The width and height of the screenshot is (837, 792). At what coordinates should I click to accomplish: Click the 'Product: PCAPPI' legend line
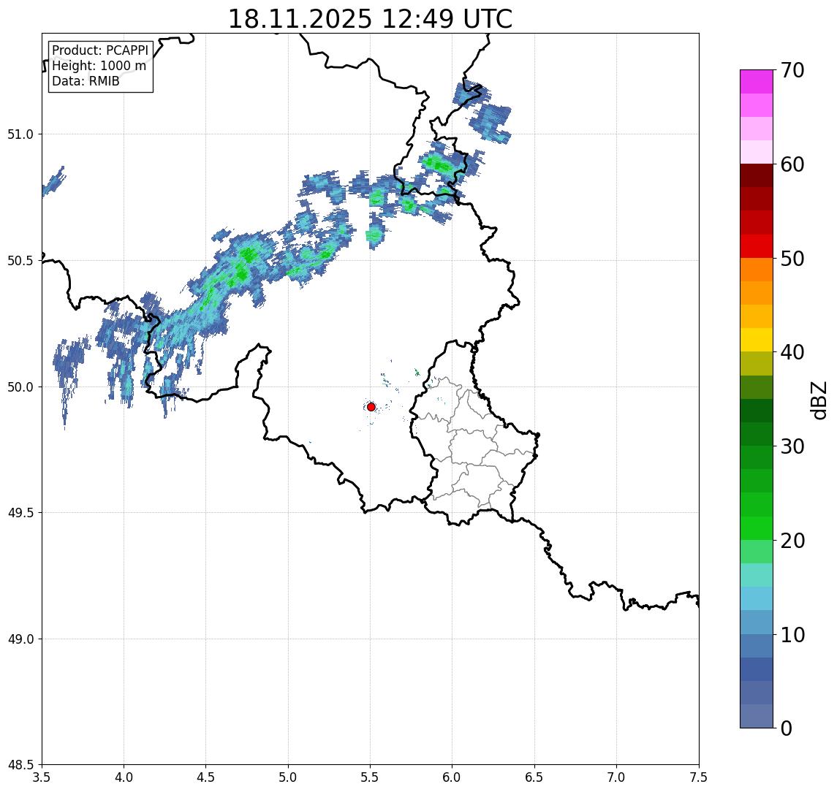pos(100,50)
